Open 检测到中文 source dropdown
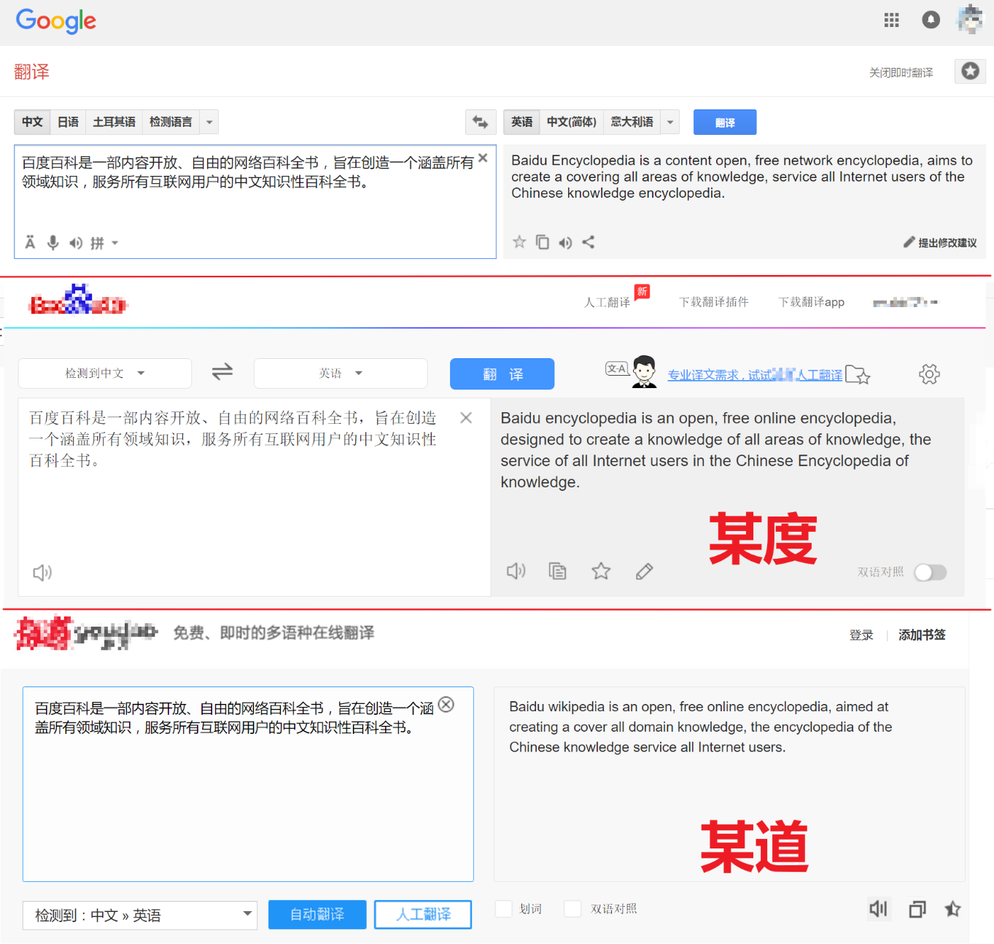This screenshot has width=994, height=944. (105, 373)
